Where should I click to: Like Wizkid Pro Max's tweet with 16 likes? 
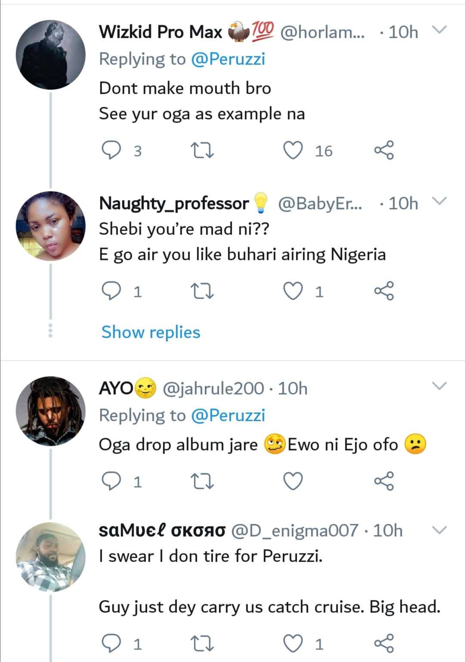(x=293, y=151)
